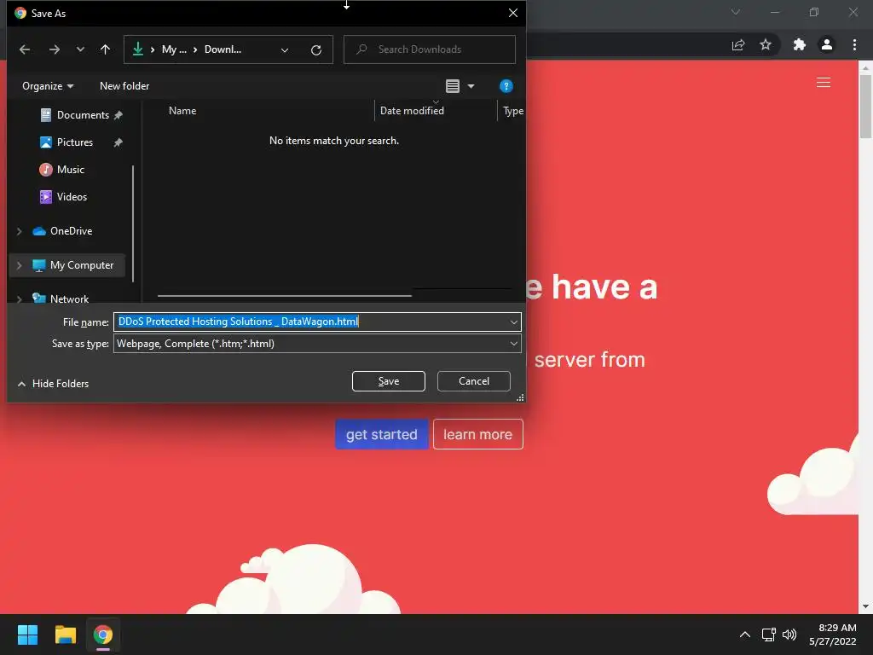Create a New folder
Screen dimensions: 873x655
pyautogui.click(x=124, y=86)
